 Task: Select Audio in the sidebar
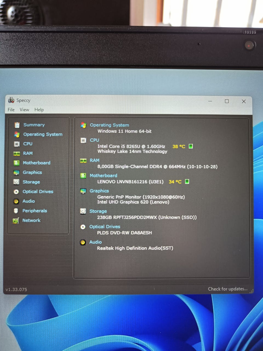(29, 201)
